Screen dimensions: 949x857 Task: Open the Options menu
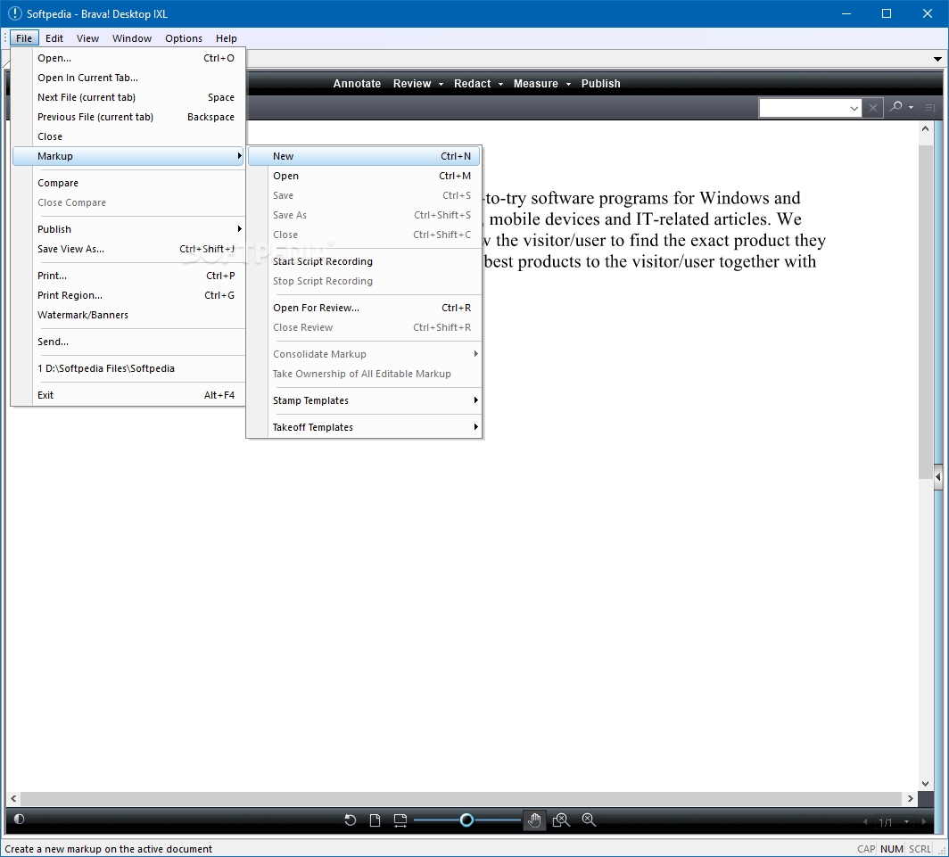[184, 38]
